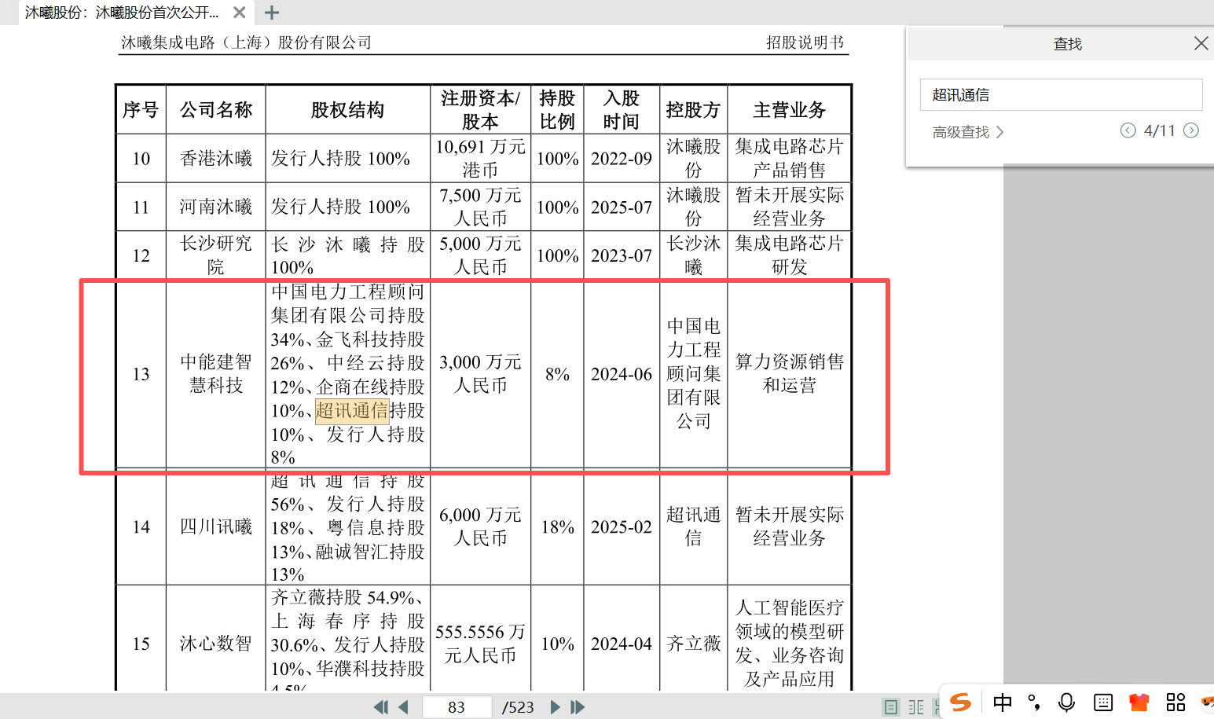Activate voice input microphone
Screen dimensions: 1214x719
click(1066, 702)
